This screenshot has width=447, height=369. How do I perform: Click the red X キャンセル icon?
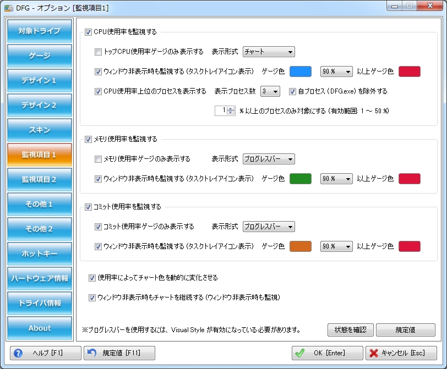tap(373, 353)
